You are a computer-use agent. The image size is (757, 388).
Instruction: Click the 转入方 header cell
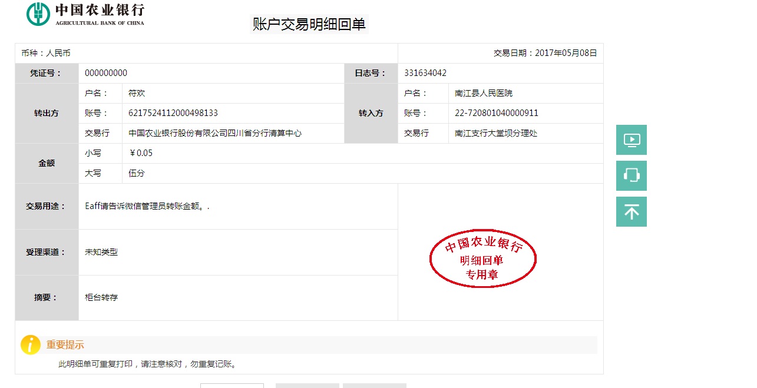click(371, 113)
